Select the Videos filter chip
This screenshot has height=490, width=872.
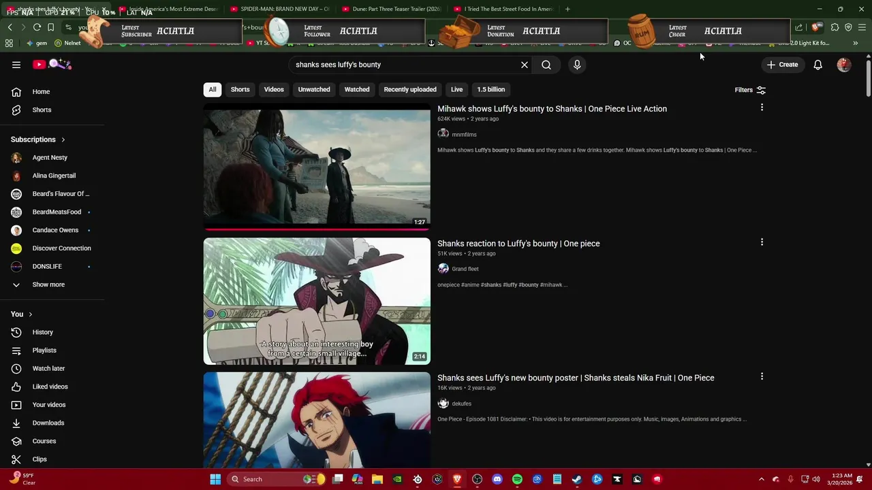tap(274, 89)
